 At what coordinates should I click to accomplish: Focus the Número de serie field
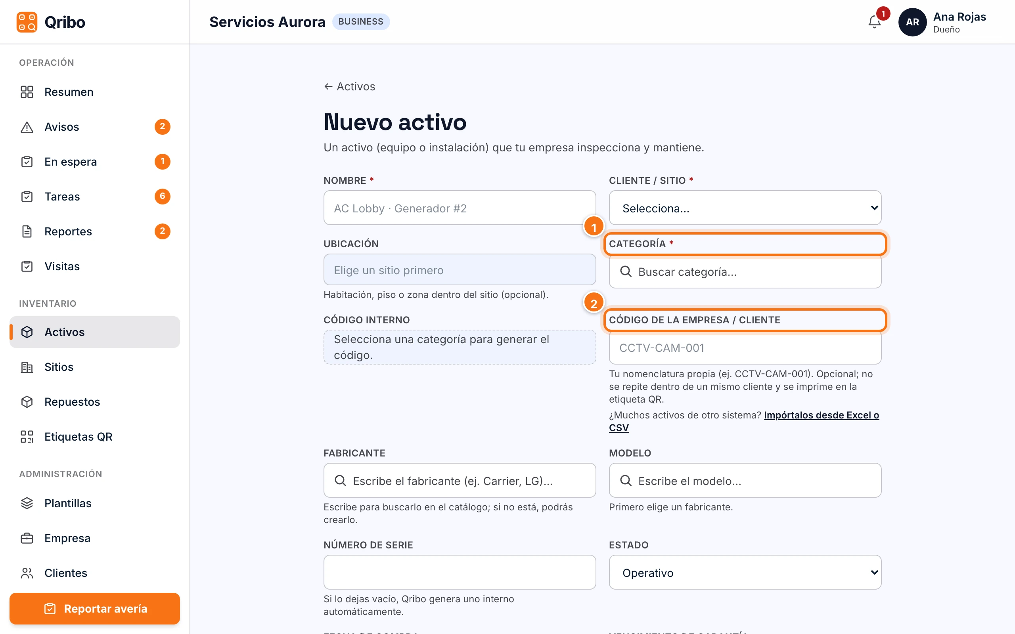460,572
